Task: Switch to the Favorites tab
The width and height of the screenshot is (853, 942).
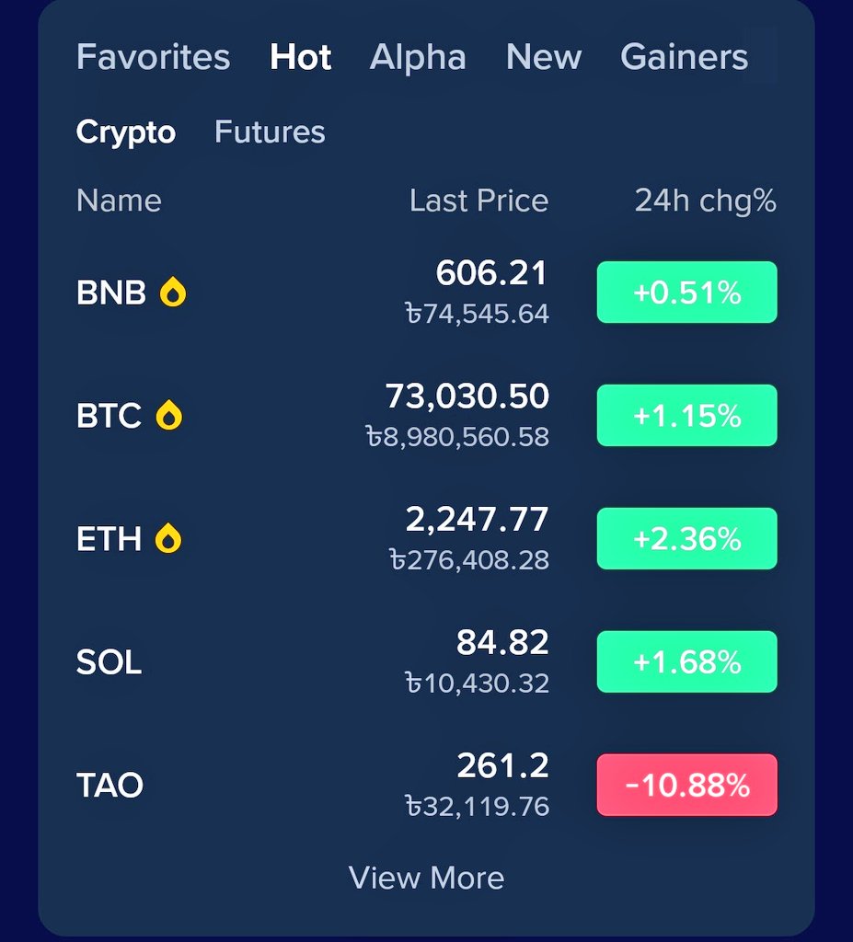Action: [x=153, y=57]
